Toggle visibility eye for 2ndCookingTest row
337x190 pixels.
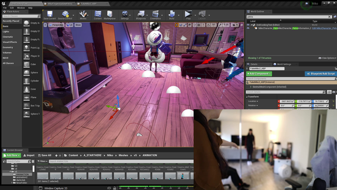[x=248, y=25]
